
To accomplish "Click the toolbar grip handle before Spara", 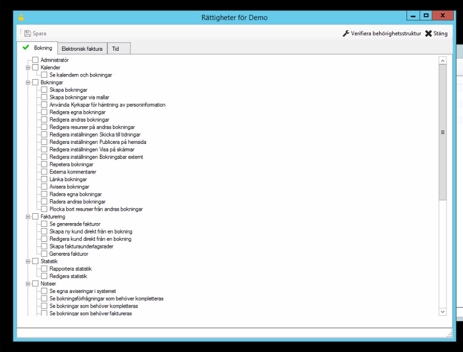I will (x=20, y=32).
